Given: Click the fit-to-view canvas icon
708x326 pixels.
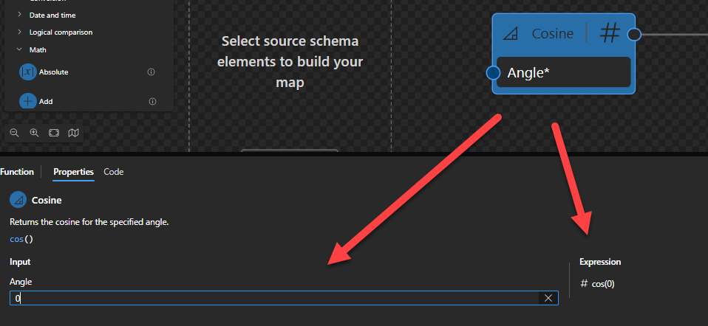Looking at the screenshot, I should (54, 133).
